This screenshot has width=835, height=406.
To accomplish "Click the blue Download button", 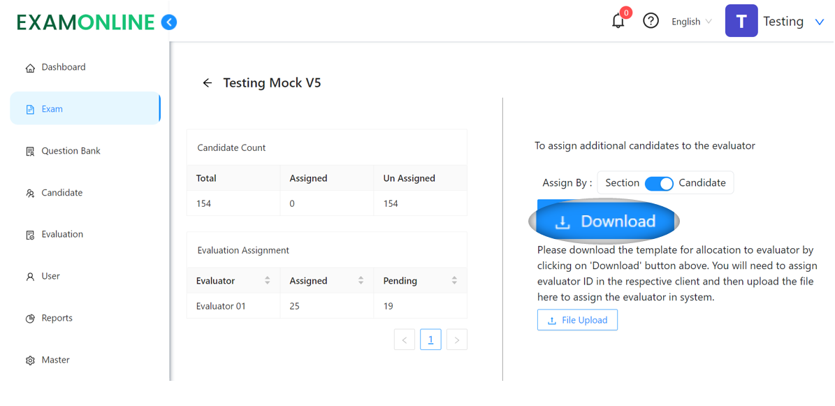I will point(604,222).
